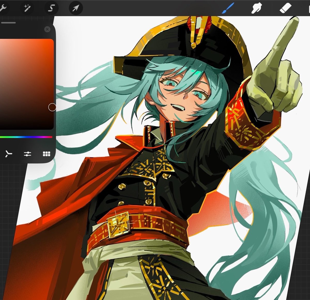
Task: Open the Adjustments magic wand menu
Action: pyautogui.click(x=27, y=9)
